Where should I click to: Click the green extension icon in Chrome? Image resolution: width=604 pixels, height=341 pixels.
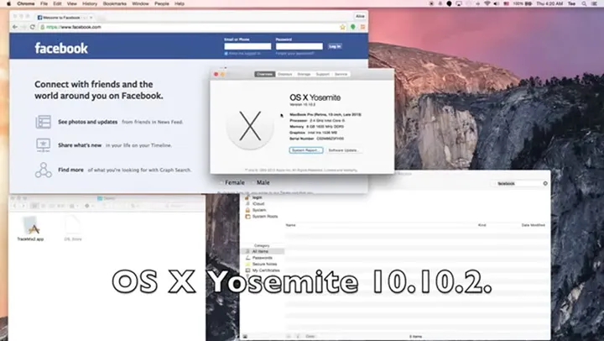[353, 27]
